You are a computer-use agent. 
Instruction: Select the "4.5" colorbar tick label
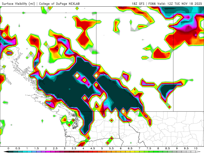coord(93,148)
